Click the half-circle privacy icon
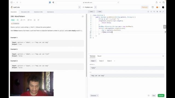Viewport: 175px width, 98px height. [x=54, y=2]
